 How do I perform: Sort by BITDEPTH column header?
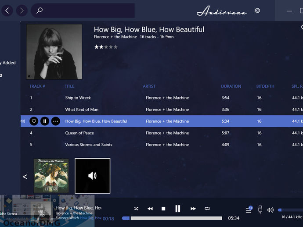pos(265,86)
